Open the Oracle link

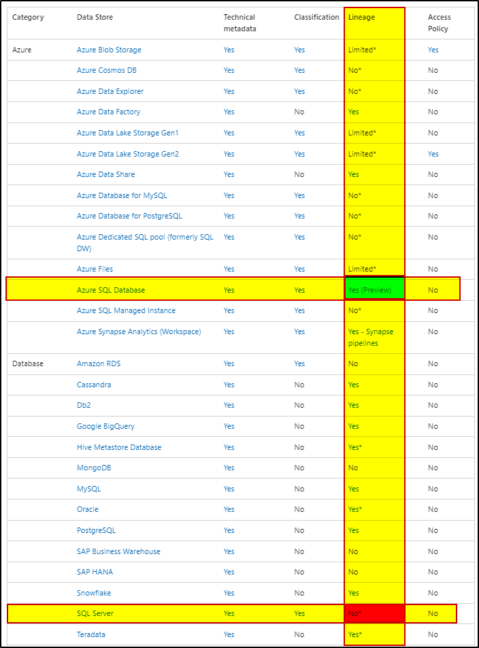pos(88,510)
